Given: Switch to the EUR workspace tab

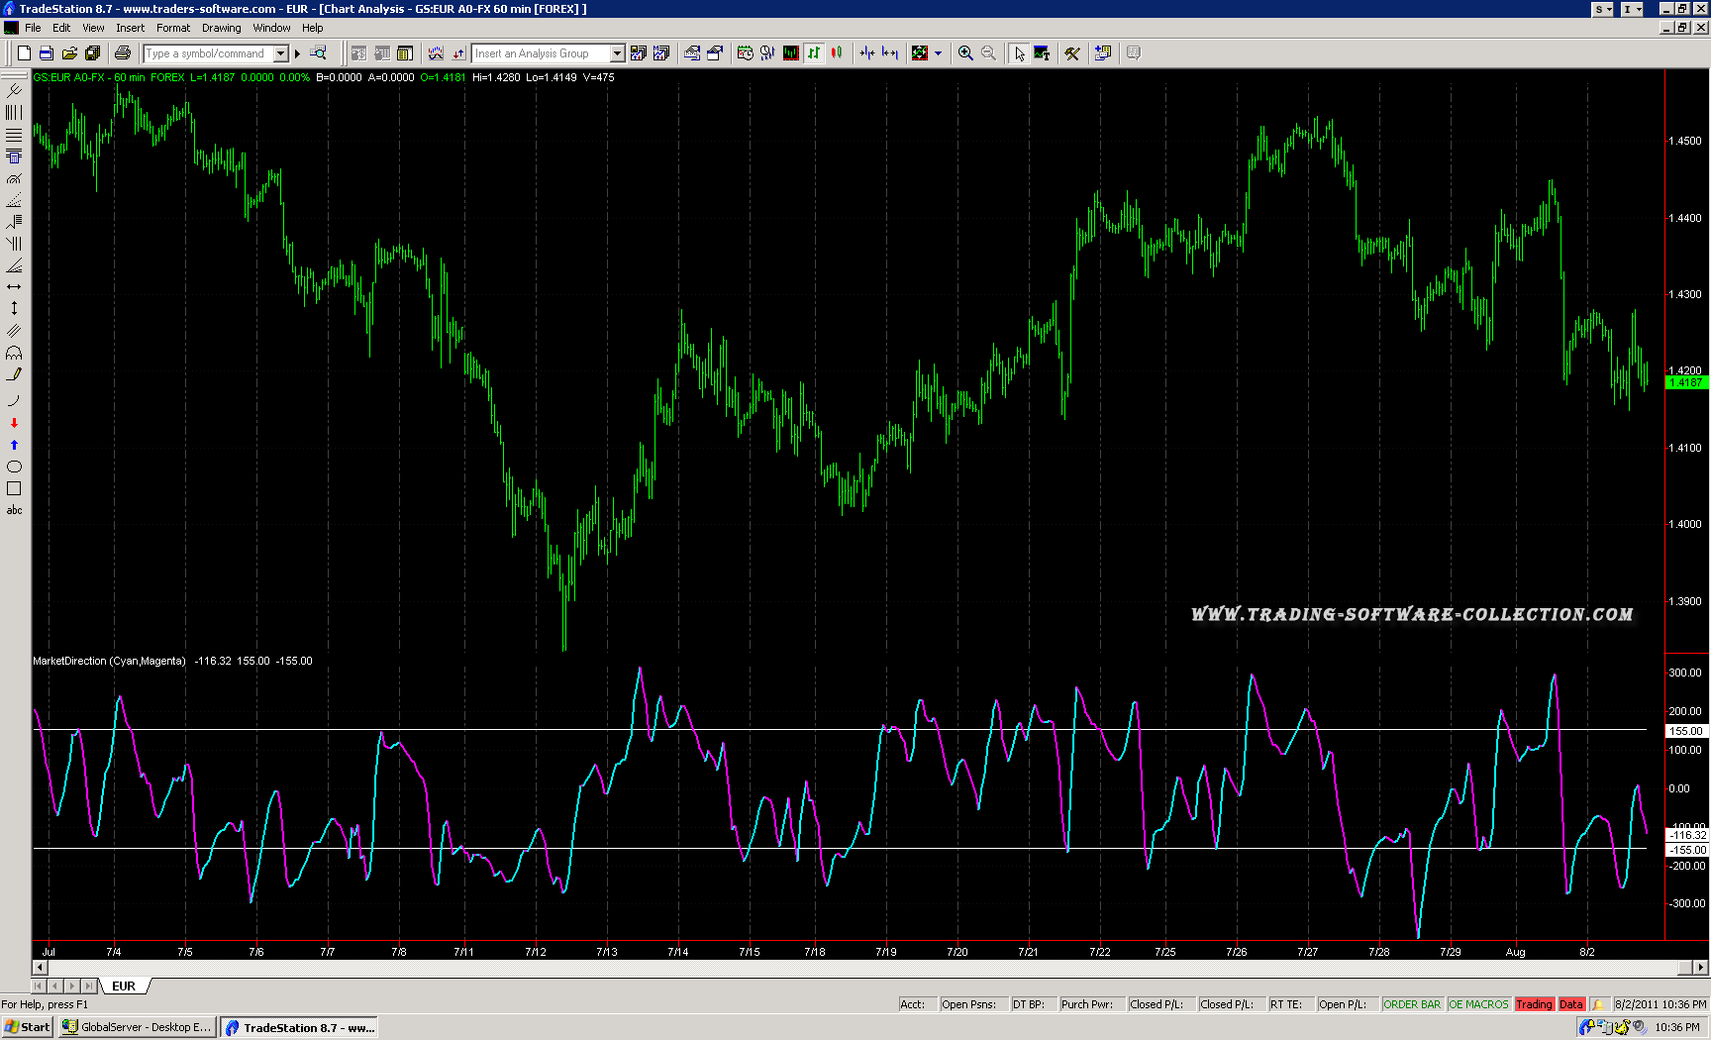Looking at the screenshot, I should tap(124, 986).
